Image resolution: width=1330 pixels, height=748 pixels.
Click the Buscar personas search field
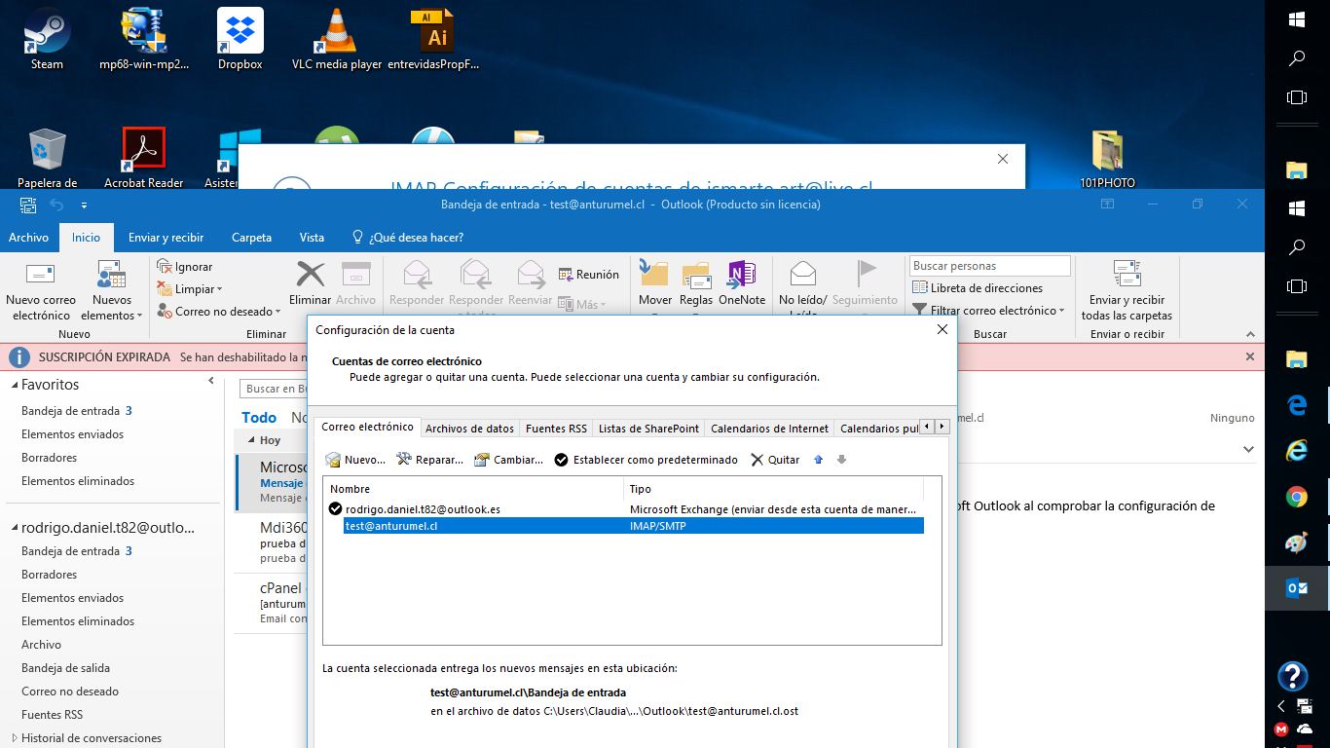(x=990, y=266)
